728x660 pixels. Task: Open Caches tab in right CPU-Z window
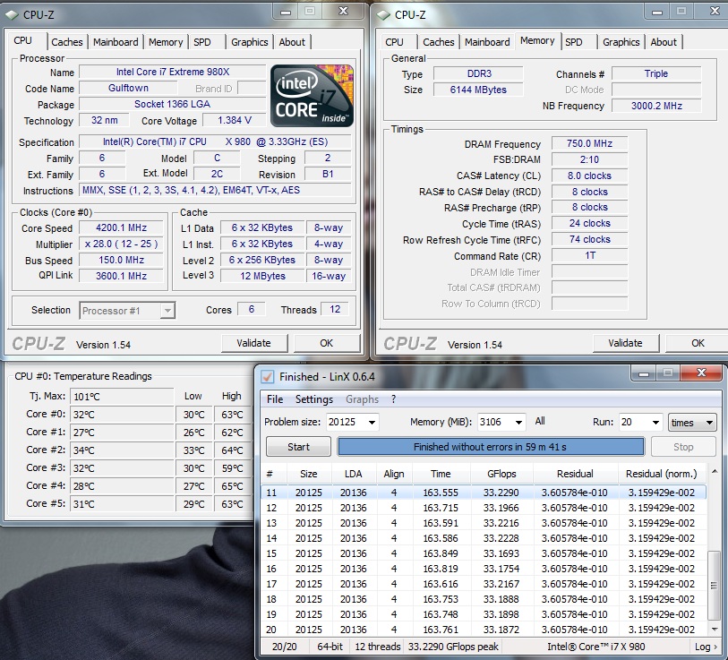click(x=438, y=42)
